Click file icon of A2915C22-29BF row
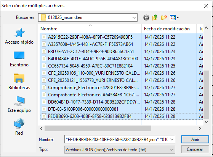The width and height of the screenshot is (213, 157). [44, 37]
